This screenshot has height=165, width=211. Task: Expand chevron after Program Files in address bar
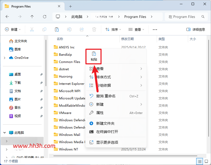[x=152, y=17]
